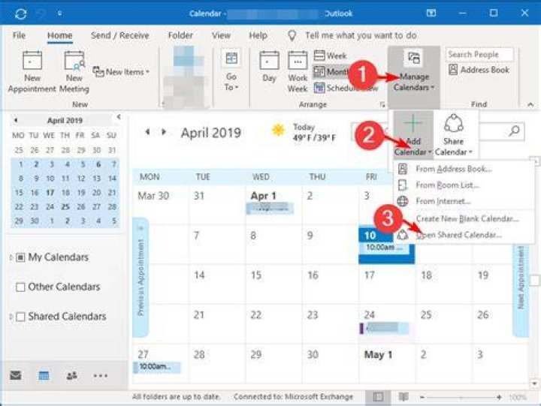Zoom in with the plus button

coord(499,398)
